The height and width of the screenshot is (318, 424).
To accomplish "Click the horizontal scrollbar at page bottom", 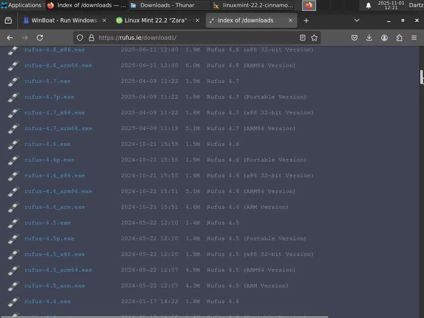I will coord(164,317).
